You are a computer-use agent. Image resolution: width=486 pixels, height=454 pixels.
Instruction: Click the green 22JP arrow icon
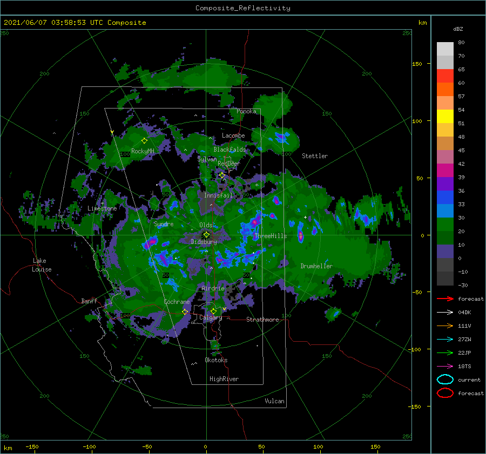[445, 353]
